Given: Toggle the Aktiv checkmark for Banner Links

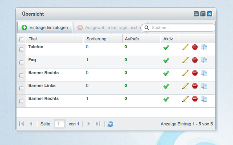Looking at the screenshot, I should pos(166,86).
